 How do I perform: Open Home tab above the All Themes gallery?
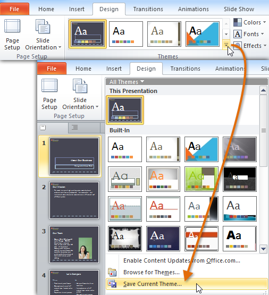[83, 69]
